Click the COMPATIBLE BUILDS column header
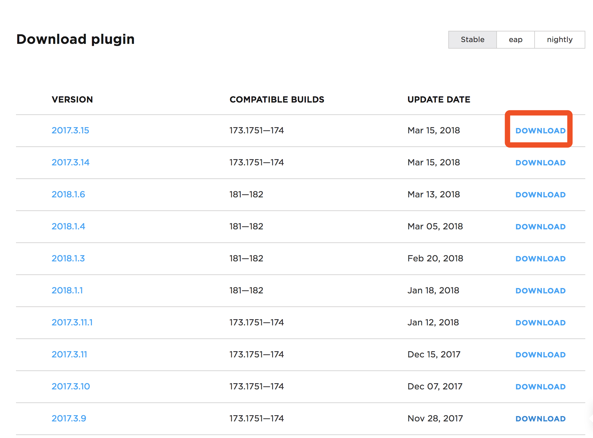This screenshot has height=438, width=593. [277, 100]
